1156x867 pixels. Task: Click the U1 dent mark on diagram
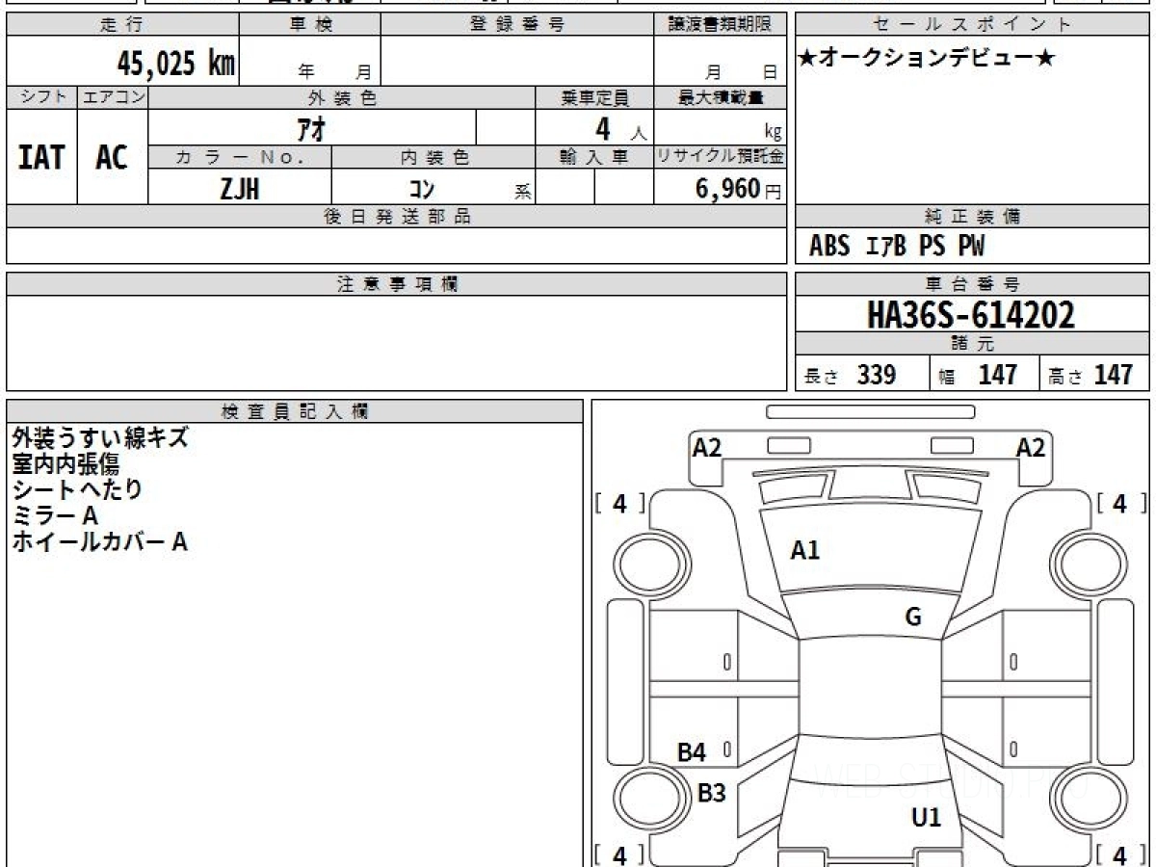point(926,818)
